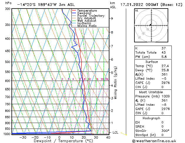Click the surface Temp value 27.4
Image resolution: width=185 pixels, height=143 pixels.
tap(165, 66)
